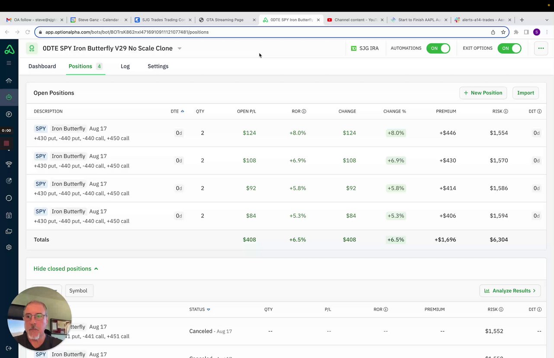Click the New Position button

click(483, 93)
